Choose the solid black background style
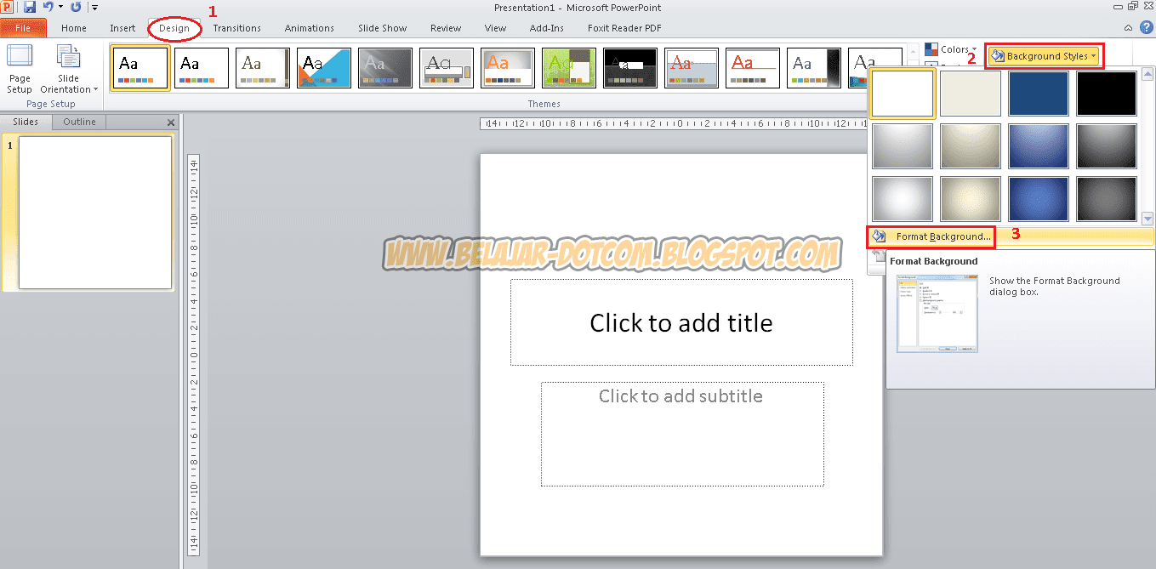The image size is (1156, 569). (x=1107, y=94)
